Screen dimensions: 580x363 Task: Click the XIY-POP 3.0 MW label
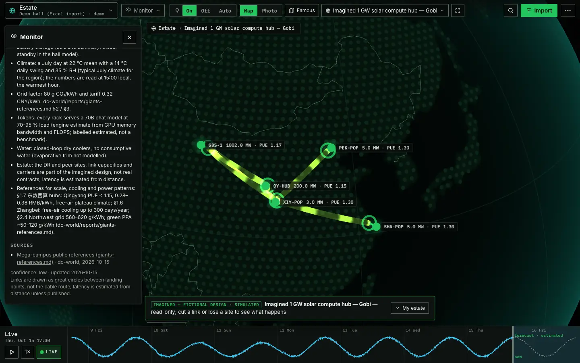(x=318, y=202)
